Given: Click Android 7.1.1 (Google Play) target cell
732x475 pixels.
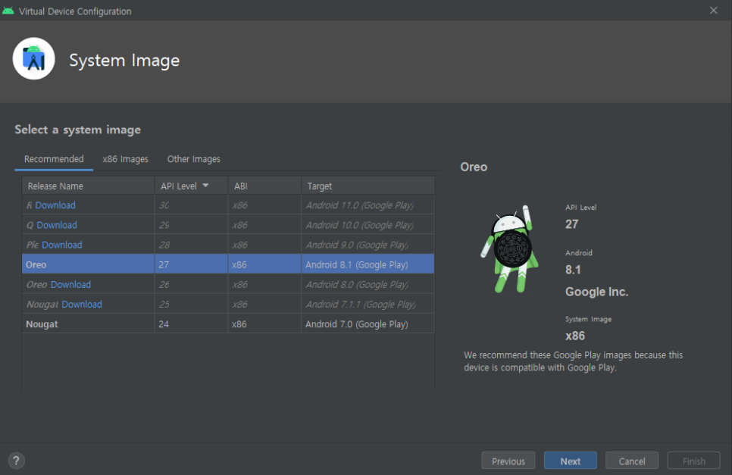Looking at the screenshot, I should 368,305.
